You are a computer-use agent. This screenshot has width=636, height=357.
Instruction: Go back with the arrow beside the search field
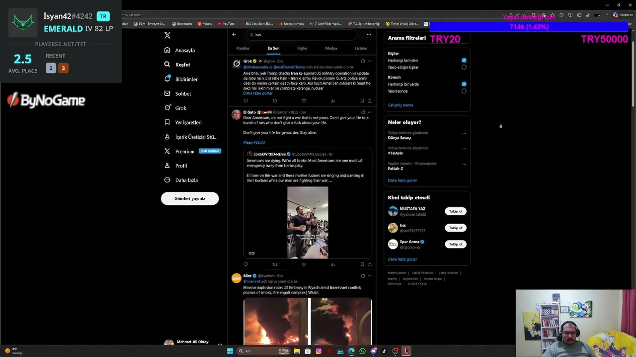point(234,35)
